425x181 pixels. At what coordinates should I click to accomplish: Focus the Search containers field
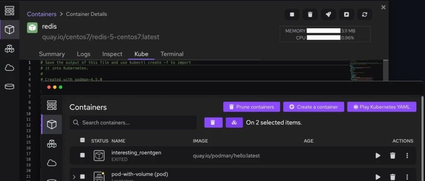pyautogui.click(x=133, y=122)
